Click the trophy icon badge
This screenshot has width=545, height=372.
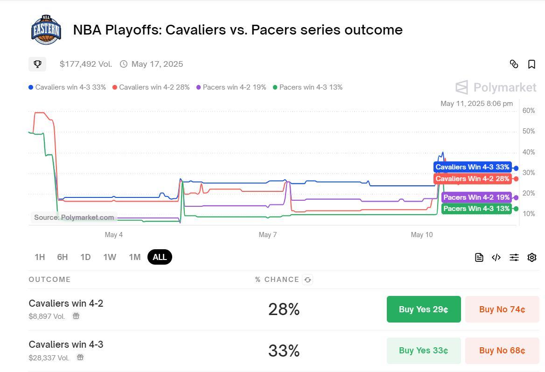coord(37,64)
